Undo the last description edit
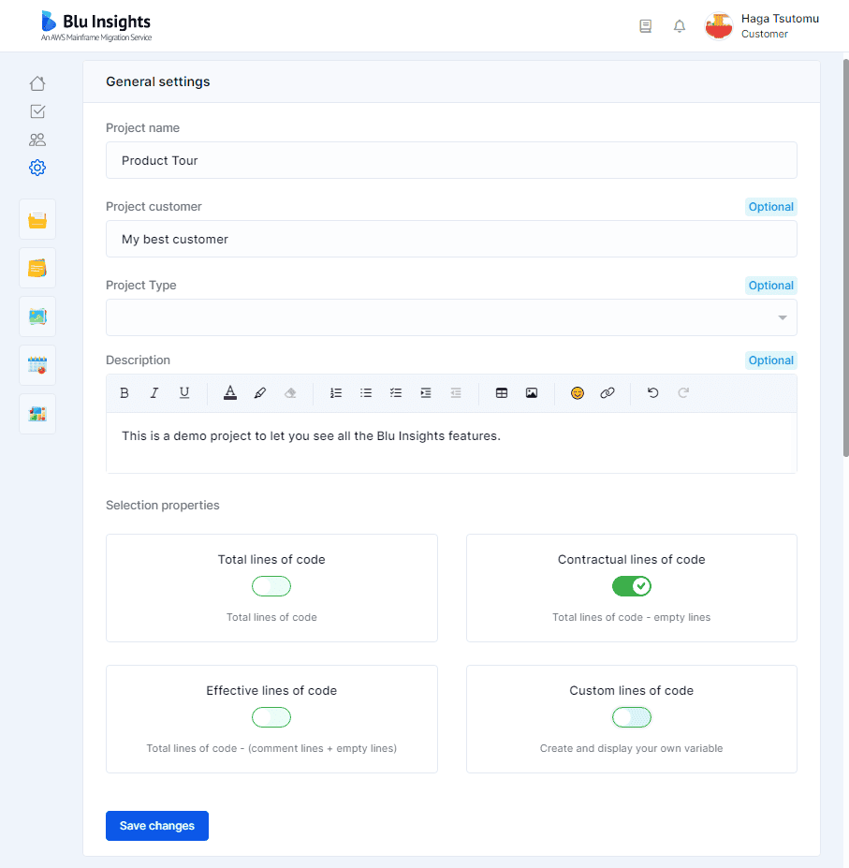Screen dimensions: 849x868 point(653,393)
